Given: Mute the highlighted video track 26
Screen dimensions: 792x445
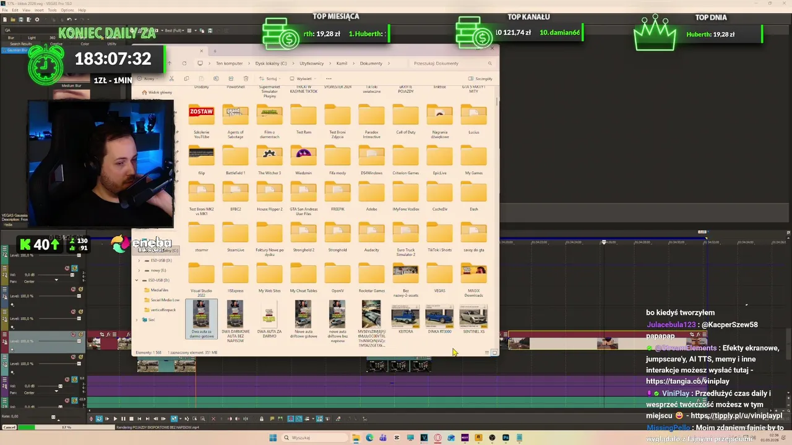Looking at the screenshot, I should 73,334.
